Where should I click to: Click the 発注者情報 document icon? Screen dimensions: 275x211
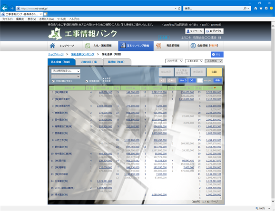click(x=158, y=46)
